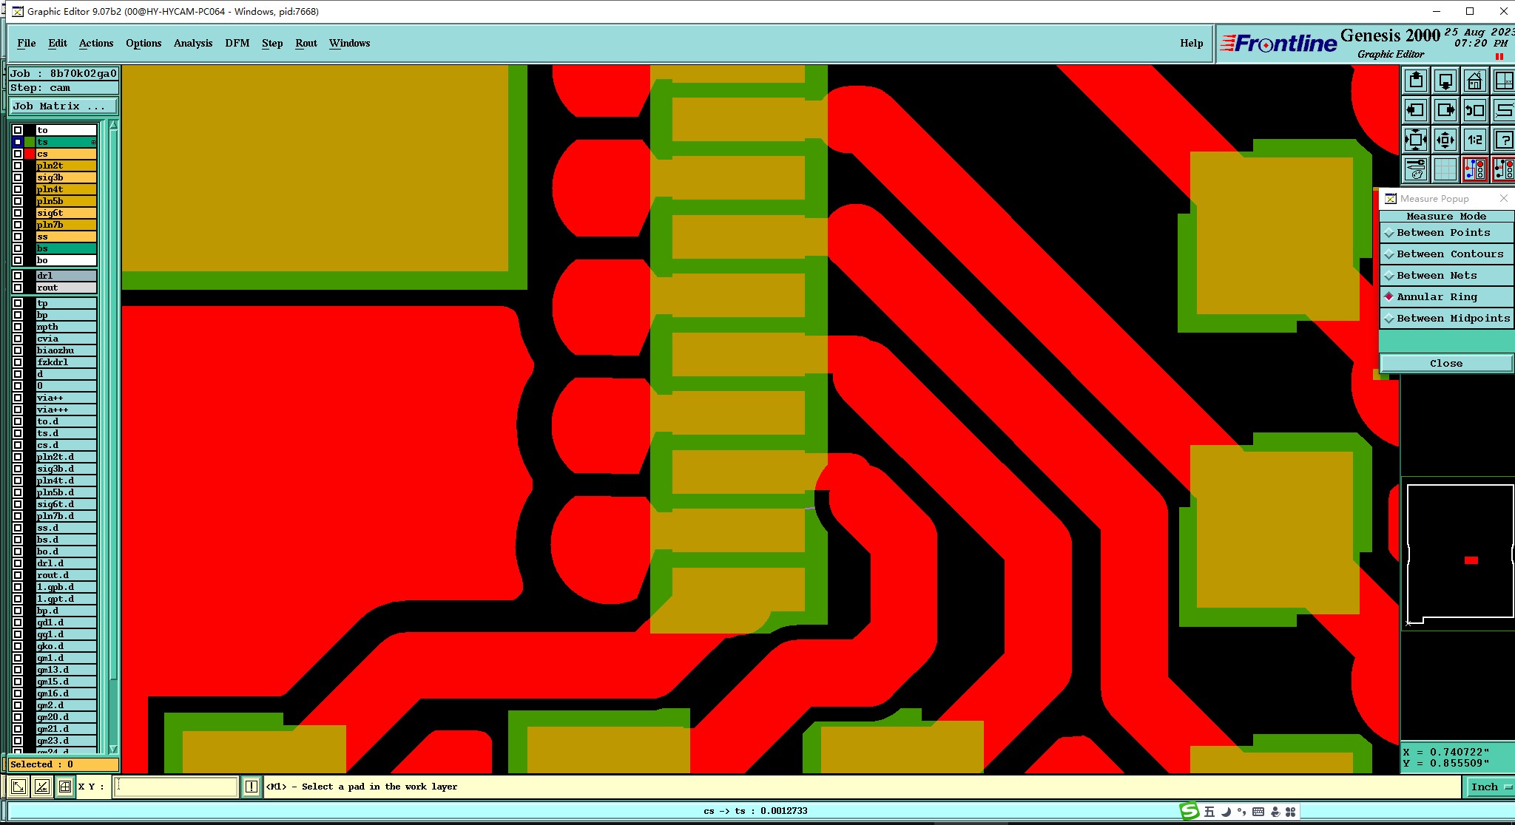This screenshot has height=825, width=1515.
Task: Click the home view icon
Action: (x=1474, y=81)
